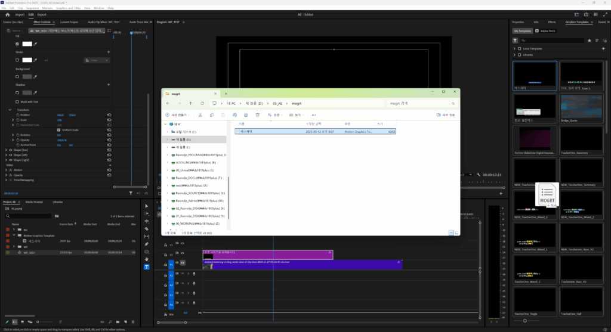Image resolution: width=611 pixels, height=332 pixels.
Task: Add another stroke with plus icon
Action: tap(109, 52)
